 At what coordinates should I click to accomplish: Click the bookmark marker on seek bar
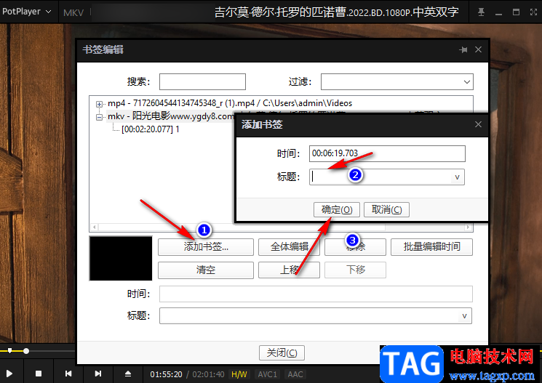9,350
